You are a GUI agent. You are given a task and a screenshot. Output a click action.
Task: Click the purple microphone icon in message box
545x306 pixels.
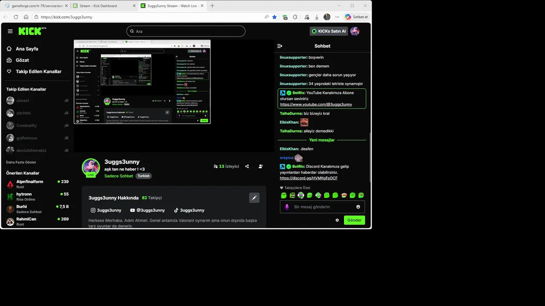pos(287,207)
